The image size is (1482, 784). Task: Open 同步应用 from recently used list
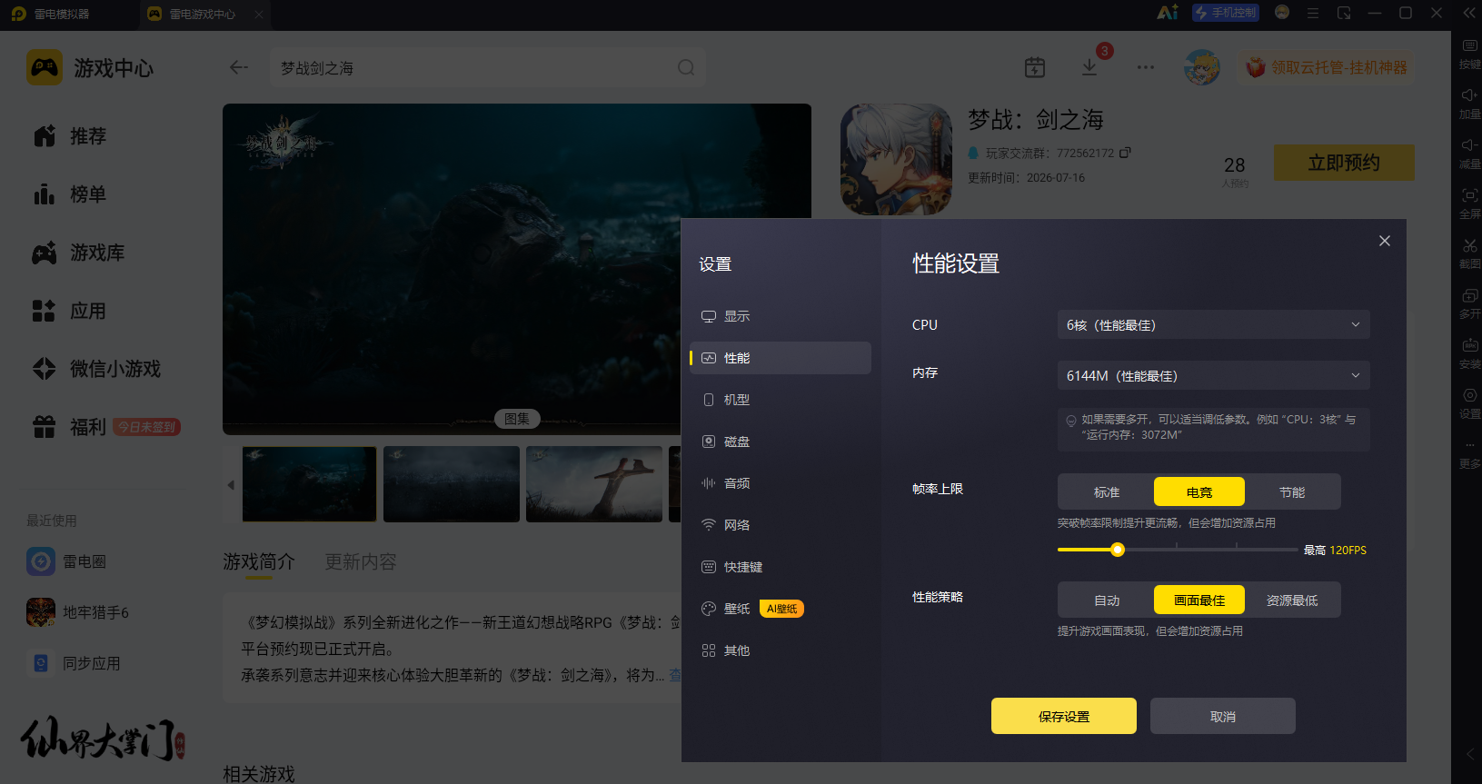(74, 663)
